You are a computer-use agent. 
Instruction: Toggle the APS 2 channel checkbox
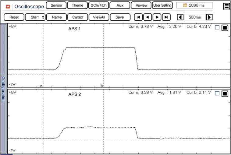pyautogui.click(x=217, y=93)
